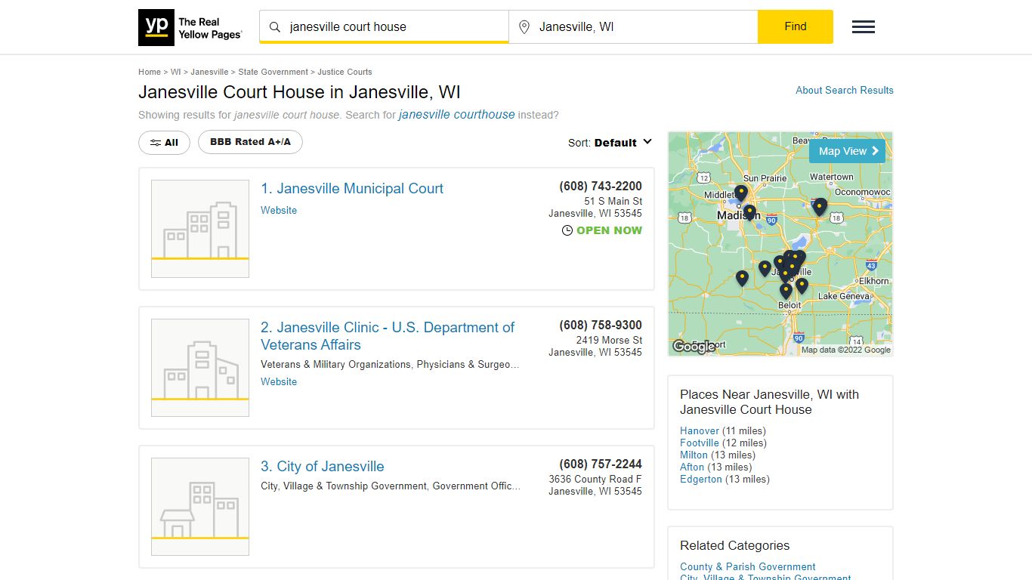Viewport: 1032px width, 580px height.
Task: Click the State Government breadcrumb
Action: pos(273,72)
